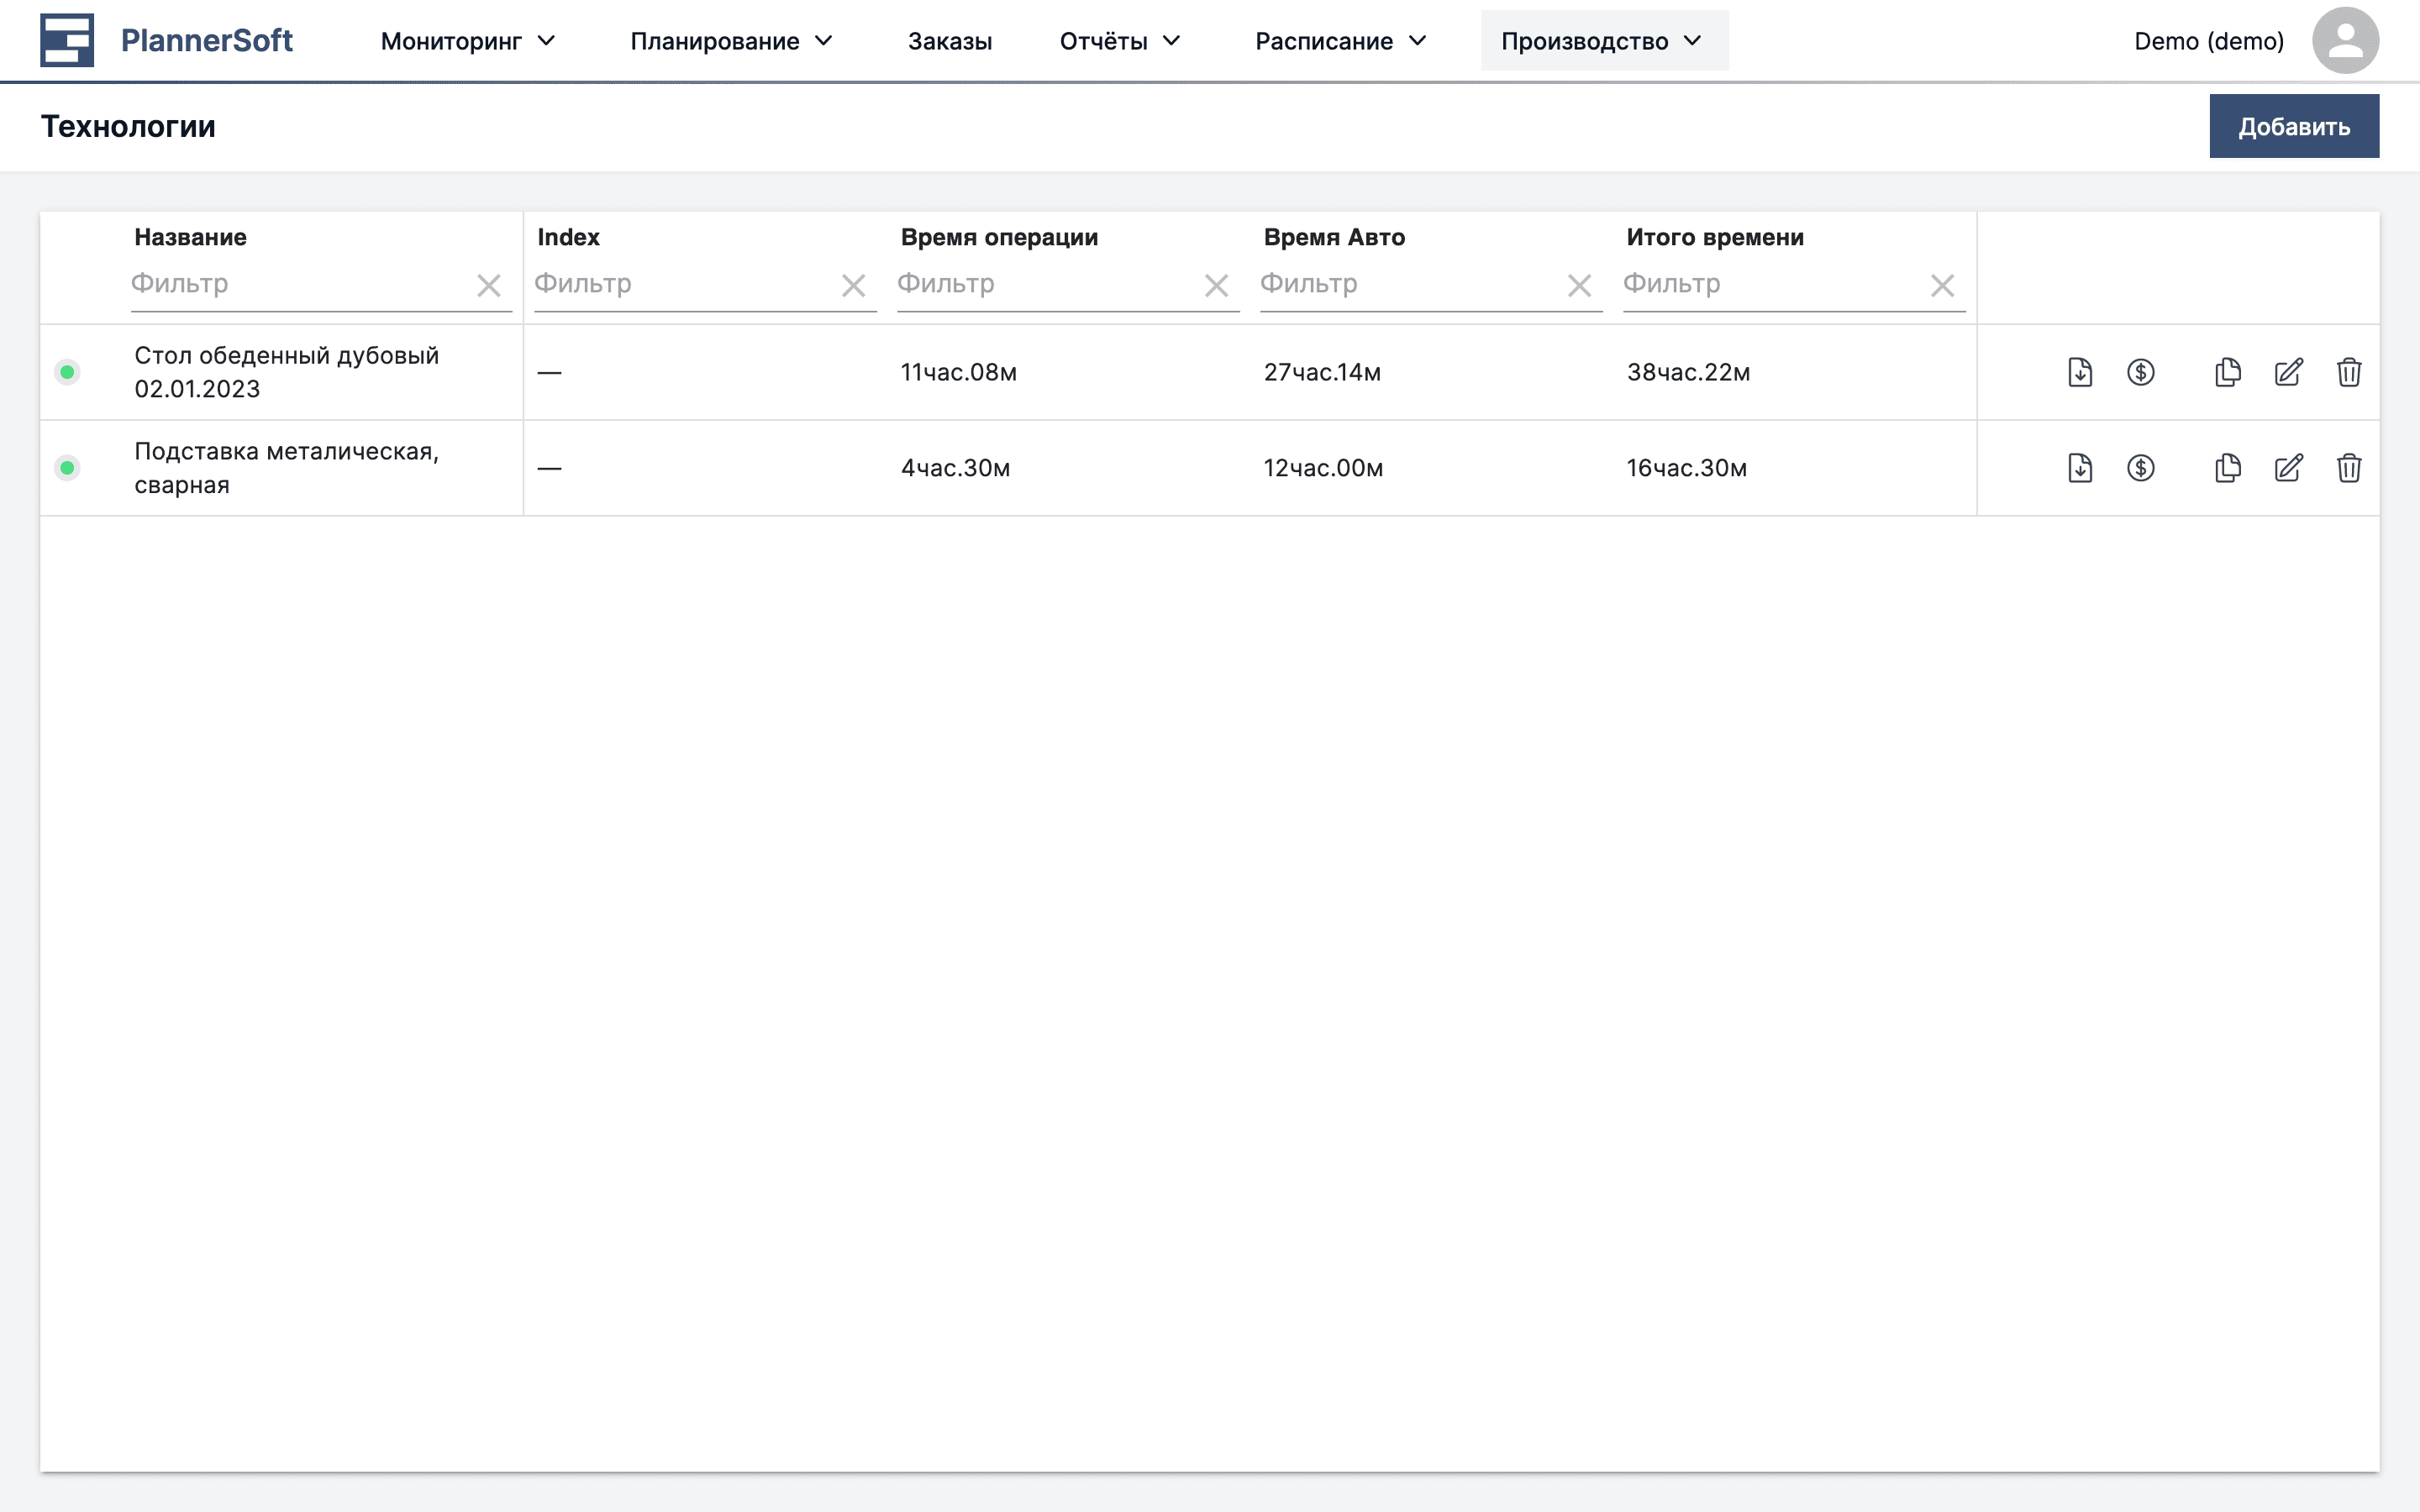
Task: Open cost icon for Подставка металическая row
Action: point(2140,468)
